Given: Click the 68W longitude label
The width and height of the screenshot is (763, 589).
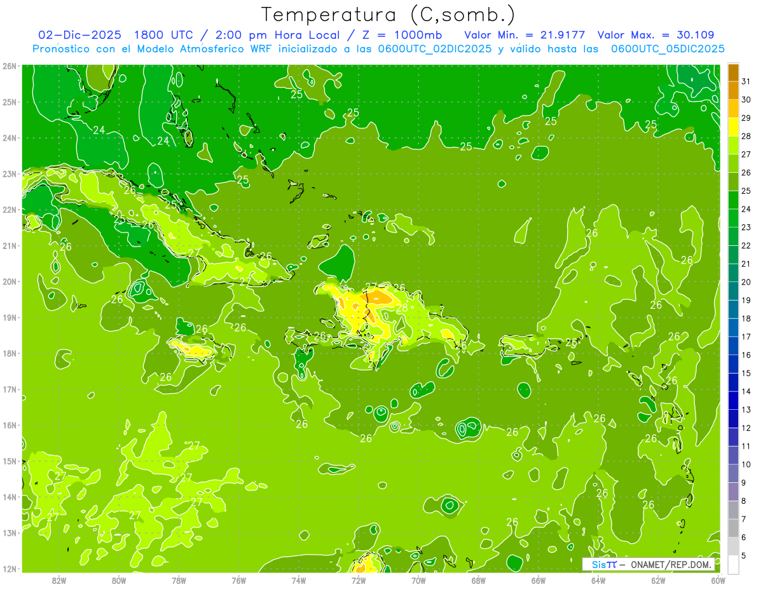Looking at the screenshot, I should (478, 580).
